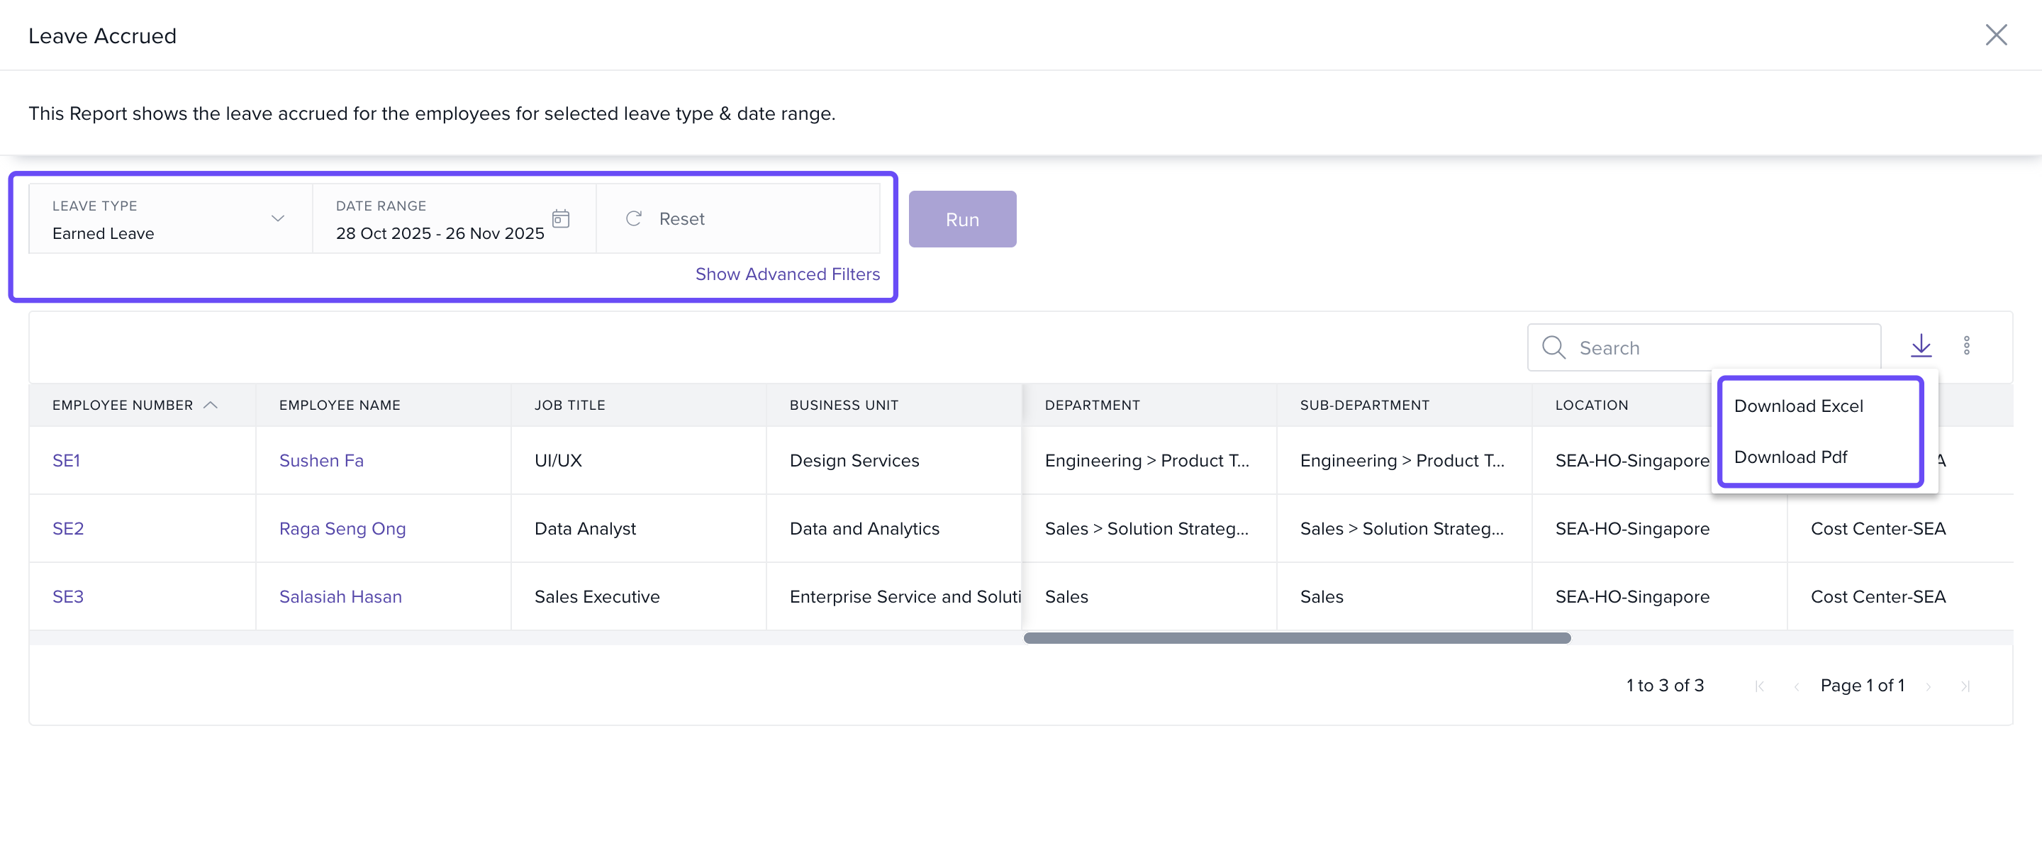The width and height of the screenshot is (2042, 843).
Task: Click the calendar icon in Date Range
Action: [x=560, y=219]
